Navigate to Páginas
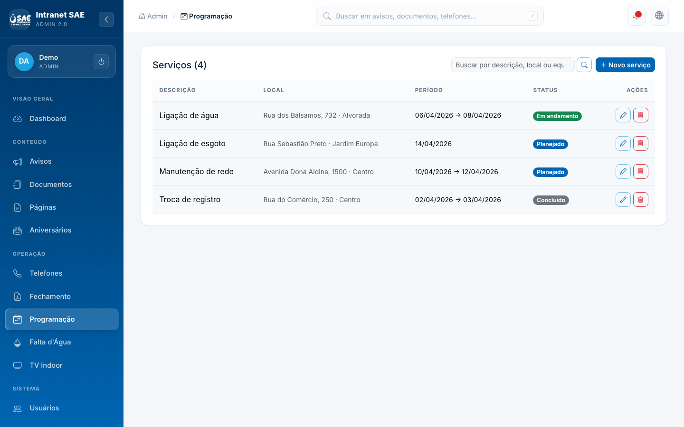The image size is (684, 427). (62, 207)
